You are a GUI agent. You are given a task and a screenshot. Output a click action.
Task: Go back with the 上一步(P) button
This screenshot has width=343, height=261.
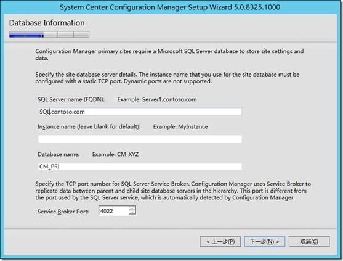[x=220, y=241]
